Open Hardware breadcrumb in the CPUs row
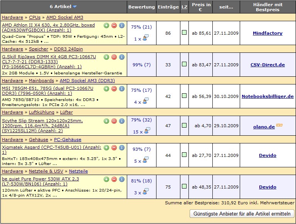This screenshot has height=224, width=296. [x=12, y=17]
